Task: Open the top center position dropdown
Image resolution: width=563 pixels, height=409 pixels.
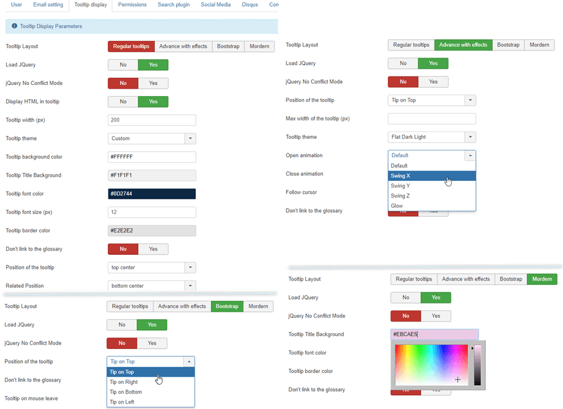Action: pyautogui.click(x=152, y=267)
